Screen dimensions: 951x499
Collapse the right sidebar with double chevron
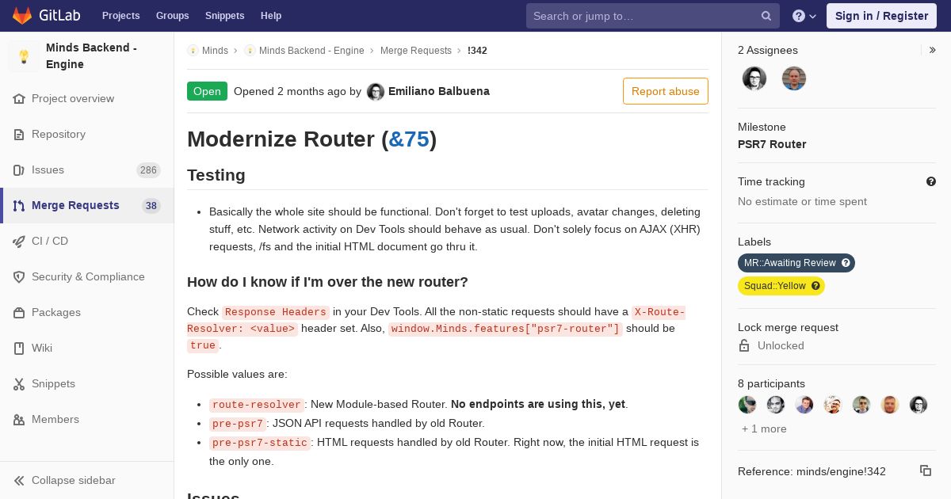click(933, 50)
